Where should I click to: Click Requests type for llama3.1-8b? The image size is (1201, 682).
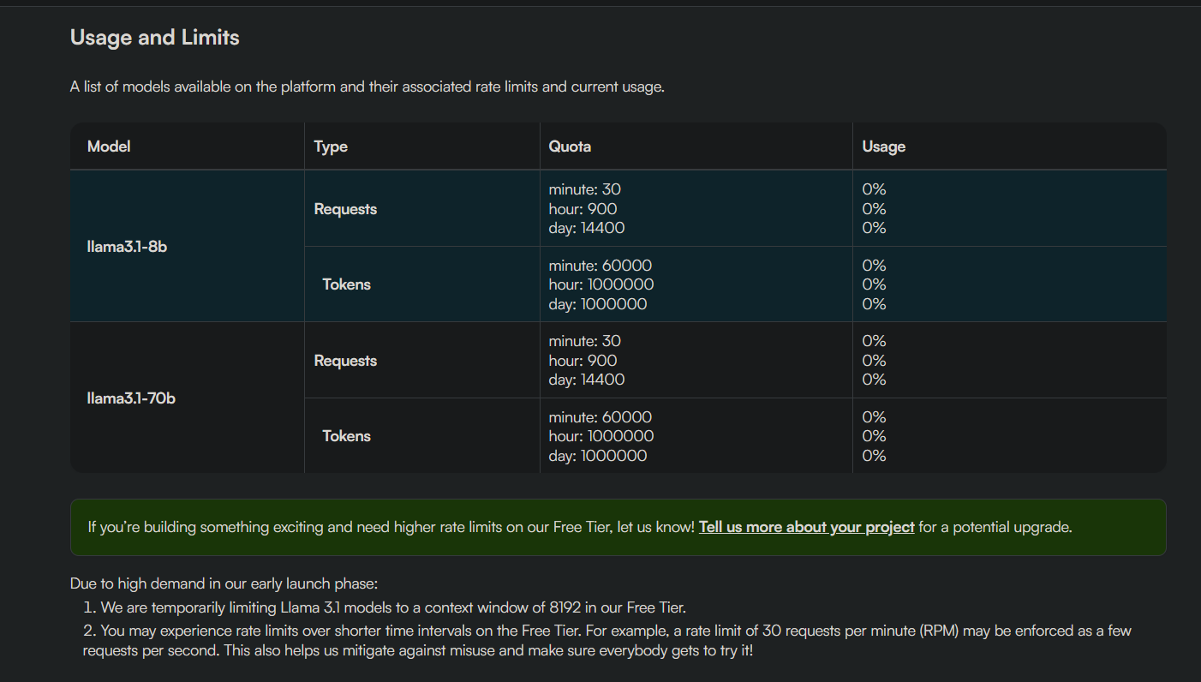tap(345, 209)
